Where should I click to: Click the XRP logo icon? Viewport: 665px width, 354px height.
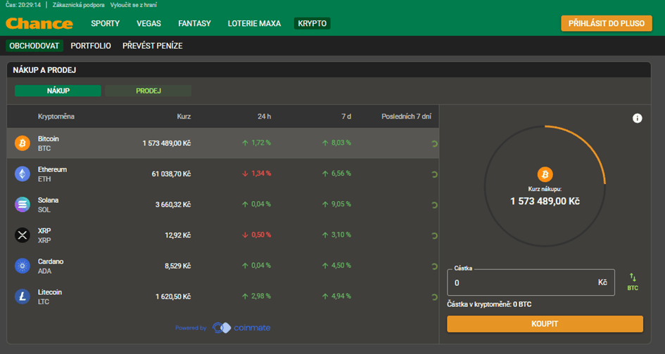pos(23,235)
